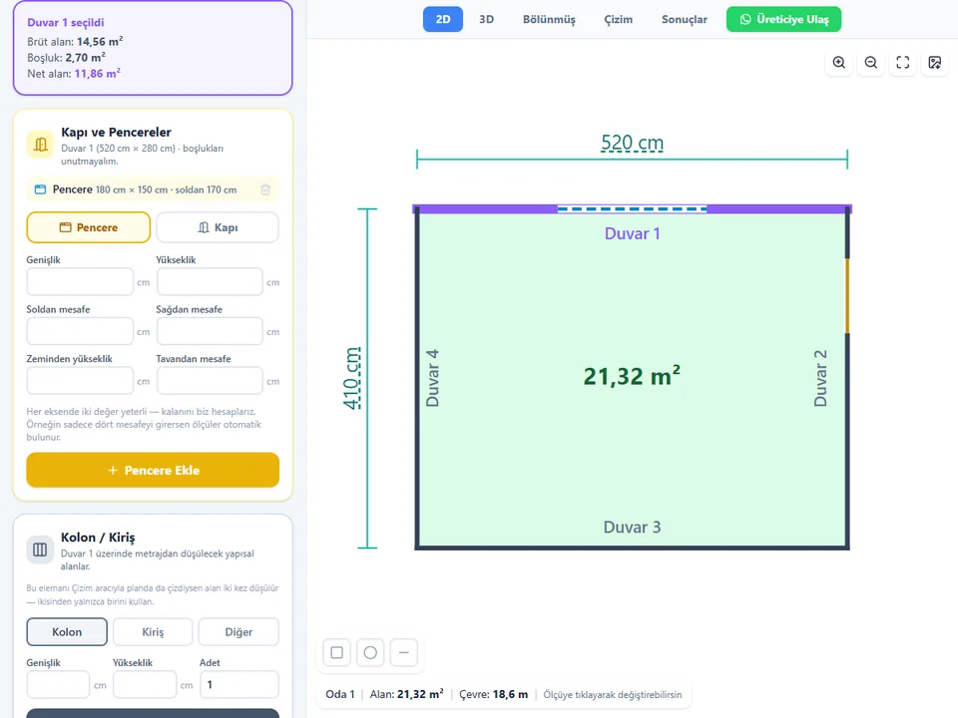Select the Kiriş element type
958x718 pixels.
[153, 632]
